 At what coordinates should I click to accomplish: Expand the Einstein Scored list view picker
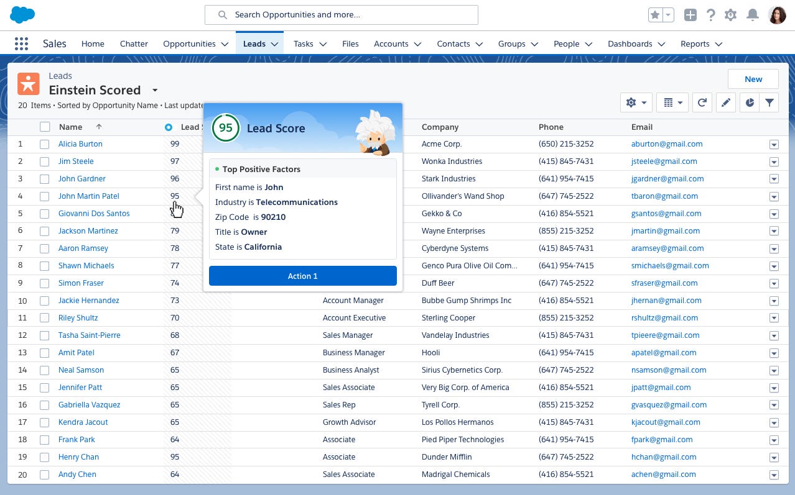tap(155, 90)
